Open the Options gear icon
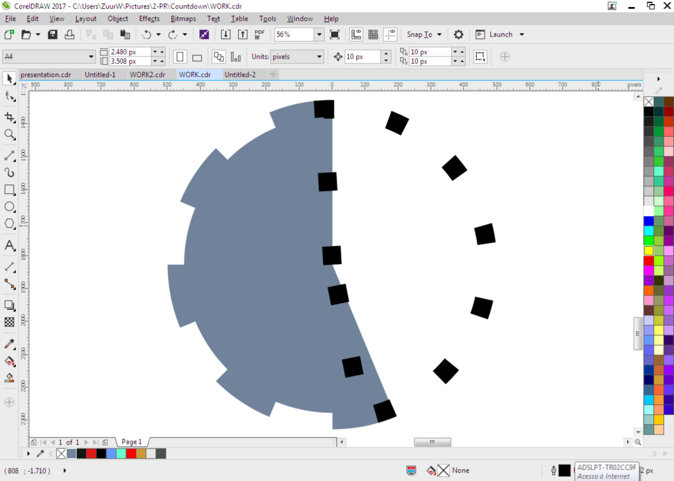 (458, 35)
